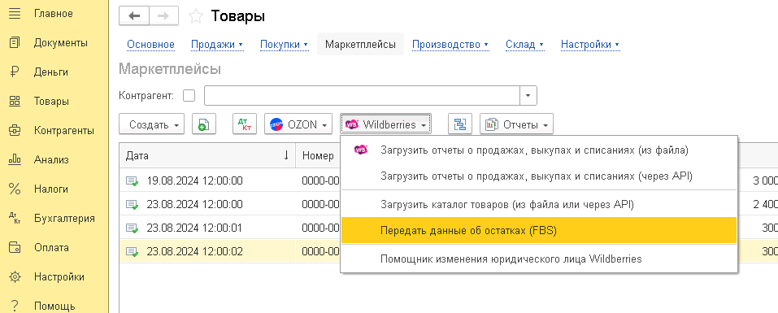
Task: Click the Настройки gear icon in the sidebar
Action: [x=15, y=276]
